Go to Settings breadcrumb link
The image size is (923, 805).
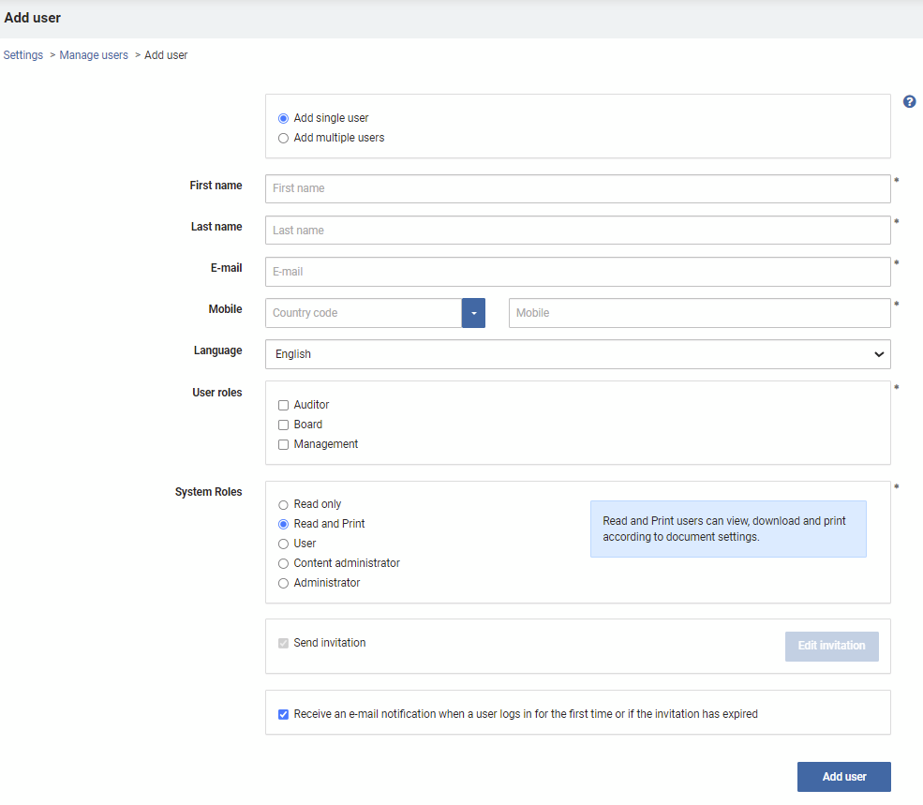click(22, 54)
